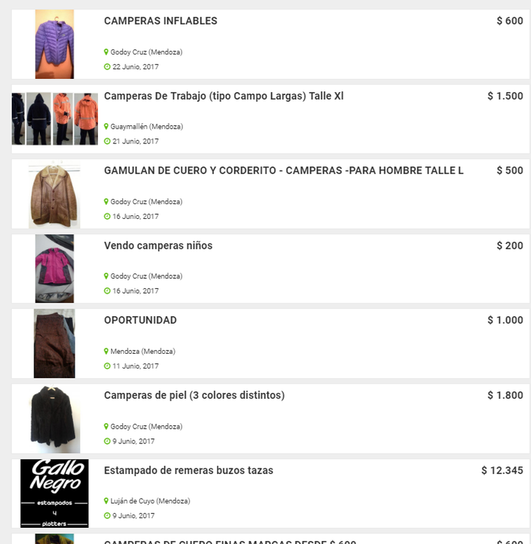Open Vendo camperas niños listing title
The image size is (531, 544).
click(158, 245)
